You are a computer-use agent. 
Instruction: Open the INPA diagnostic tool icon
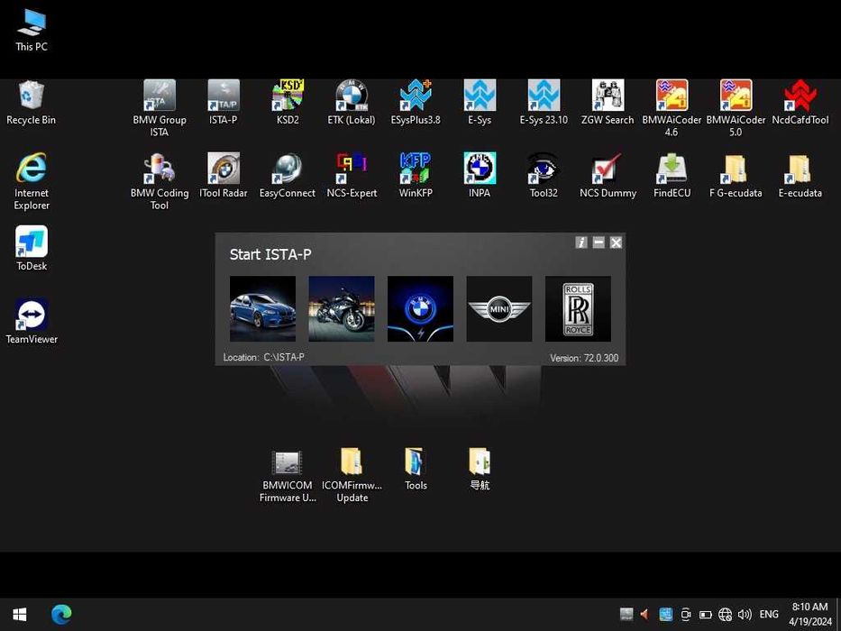tap(480, 169)
